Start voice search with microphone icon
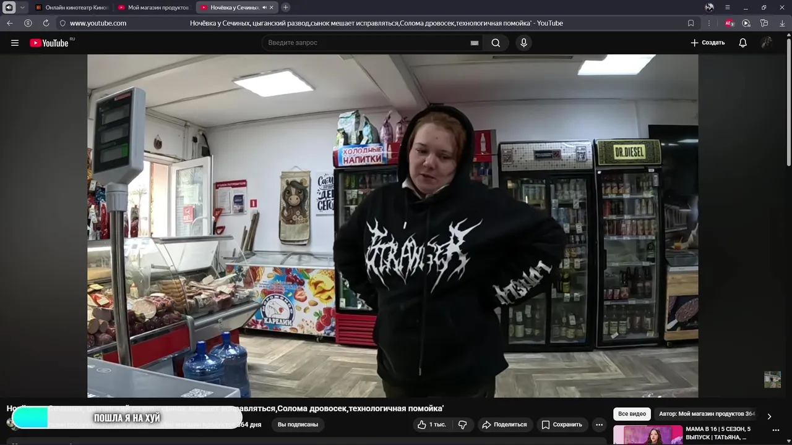The width and height of the screenshot is (792, 445). [x=523, y=43]
